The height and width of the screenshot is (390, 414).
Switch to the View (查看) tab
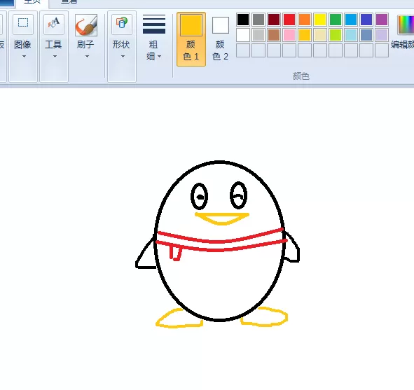(x=69, y=2)
